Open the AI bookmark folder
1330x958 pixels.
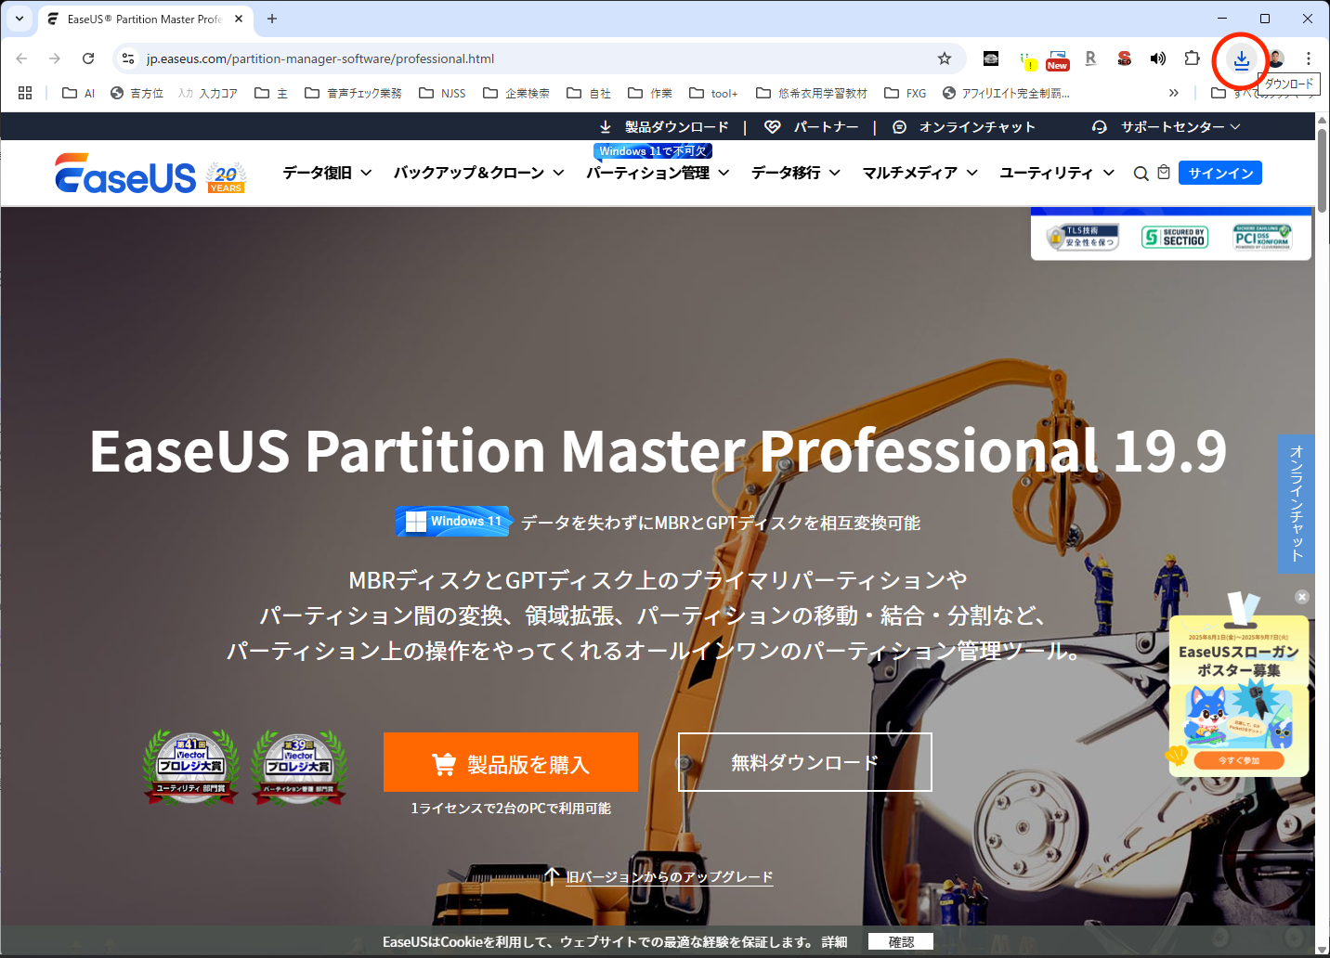tap(79, 93)
